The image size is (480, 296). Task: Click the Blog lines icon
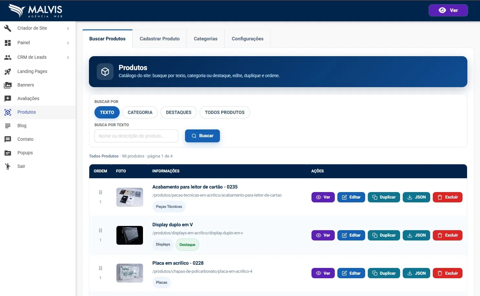point(8,126)
